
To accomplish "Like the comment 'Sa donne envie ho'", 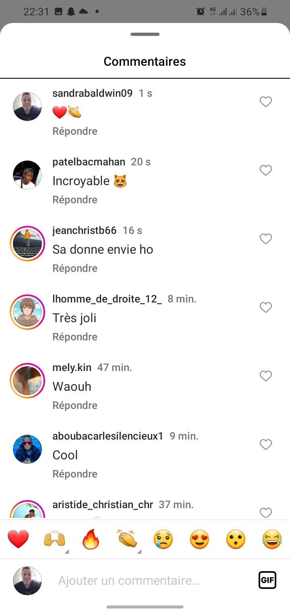I will [x=265, y=239].
